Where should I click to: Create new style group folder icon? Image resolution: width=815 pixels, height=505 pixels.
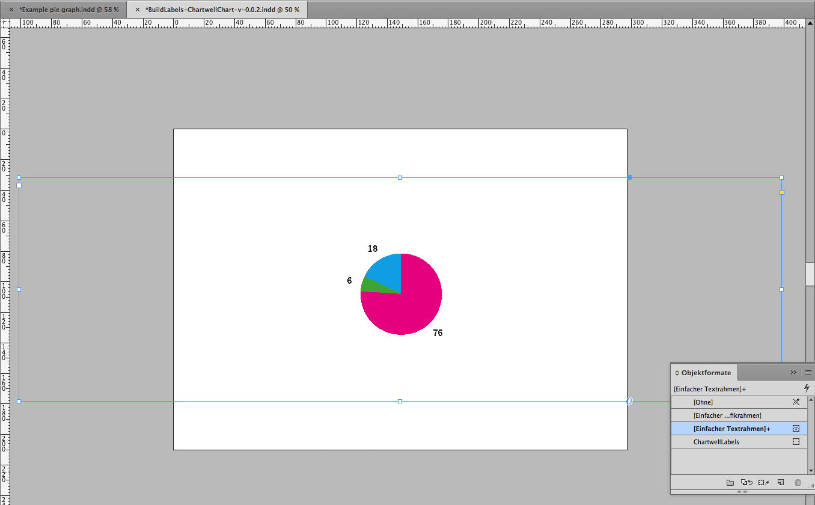[730, 483]
